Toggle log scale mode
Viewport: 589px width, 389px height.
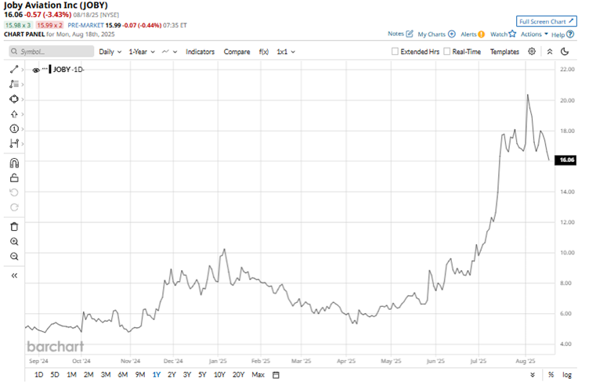[x=567, y=375]
